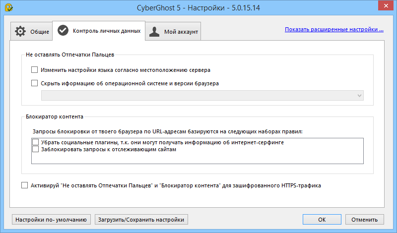The width and height of the screenshot is (397, 233).
Task: Click the person silhouette icon for Мой аккаунт
Action: pyautogui.click(x=155, y=31)
